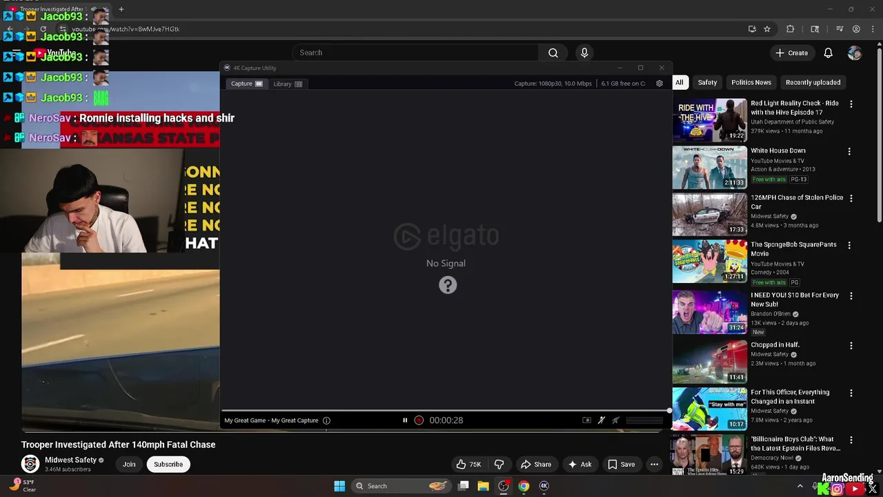The height and width of the screenshot is (497, 883).
Task: Click the Ask button under the video
Action: coord(579,465)
